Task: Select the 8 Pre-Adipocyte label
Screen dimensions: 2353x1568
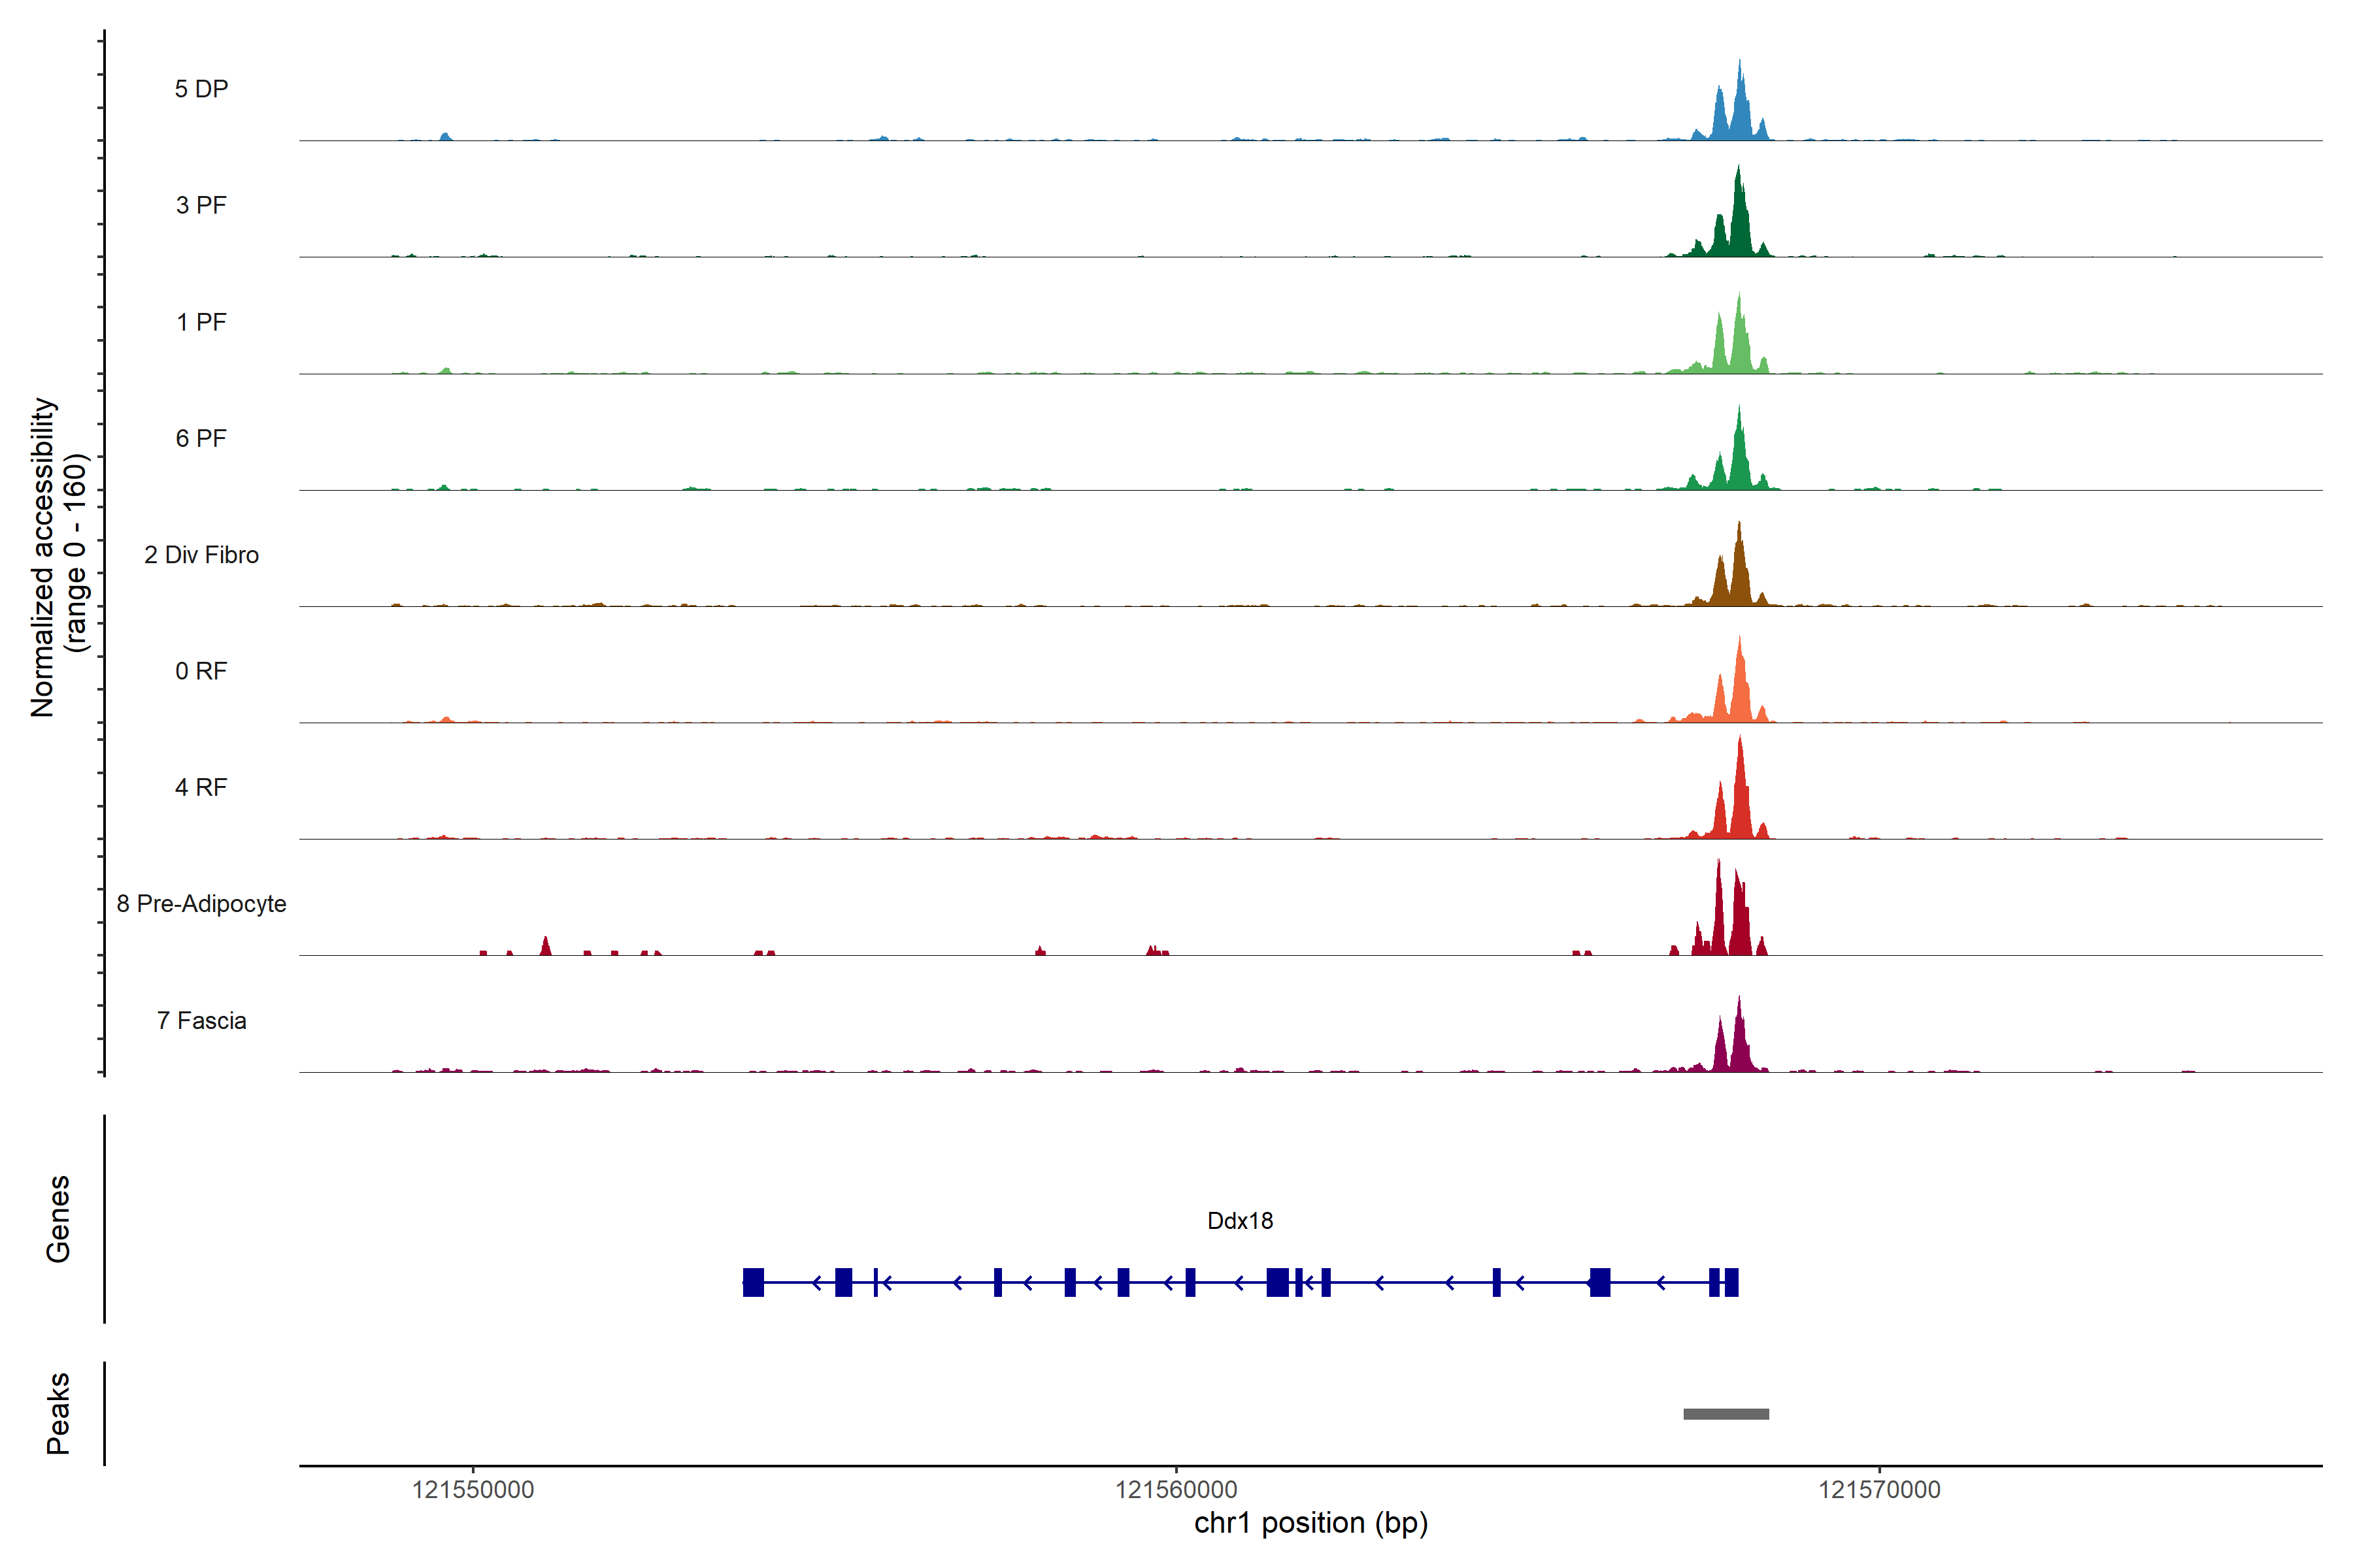Action: tap(201, 904)
